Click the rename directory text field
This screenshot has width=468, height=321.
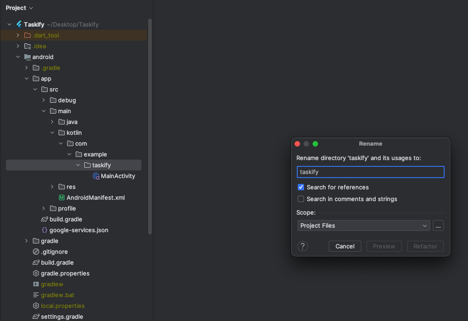370,172
